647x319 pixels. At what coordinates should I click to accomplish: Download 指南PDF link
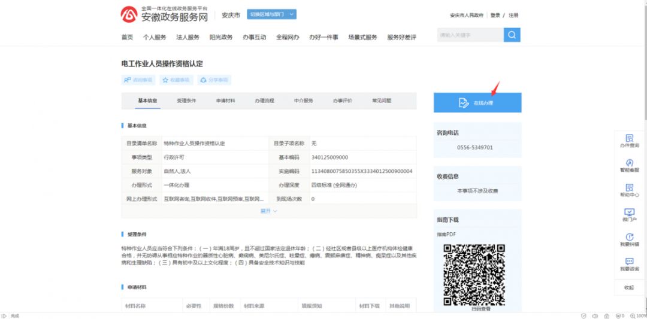(x=446, y=234)
